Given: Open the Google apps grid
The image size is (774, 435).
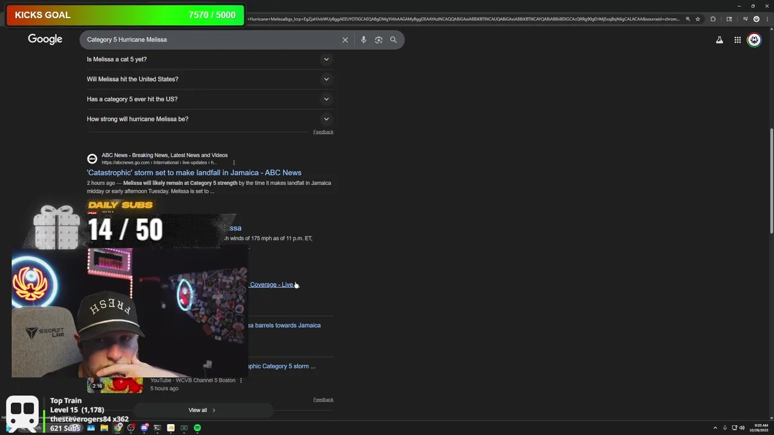Looking at the screenshot, I should point(738,40).
